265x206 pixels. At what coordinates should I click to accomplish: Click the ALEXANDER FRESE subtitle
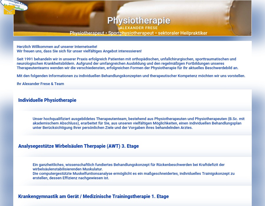tap(138, 28)
